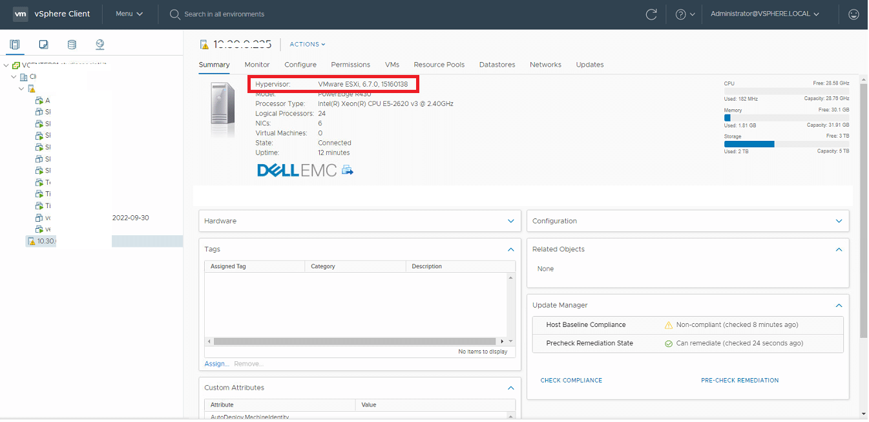Collapse the Custom Attributes panel

[x=511, y=388]
